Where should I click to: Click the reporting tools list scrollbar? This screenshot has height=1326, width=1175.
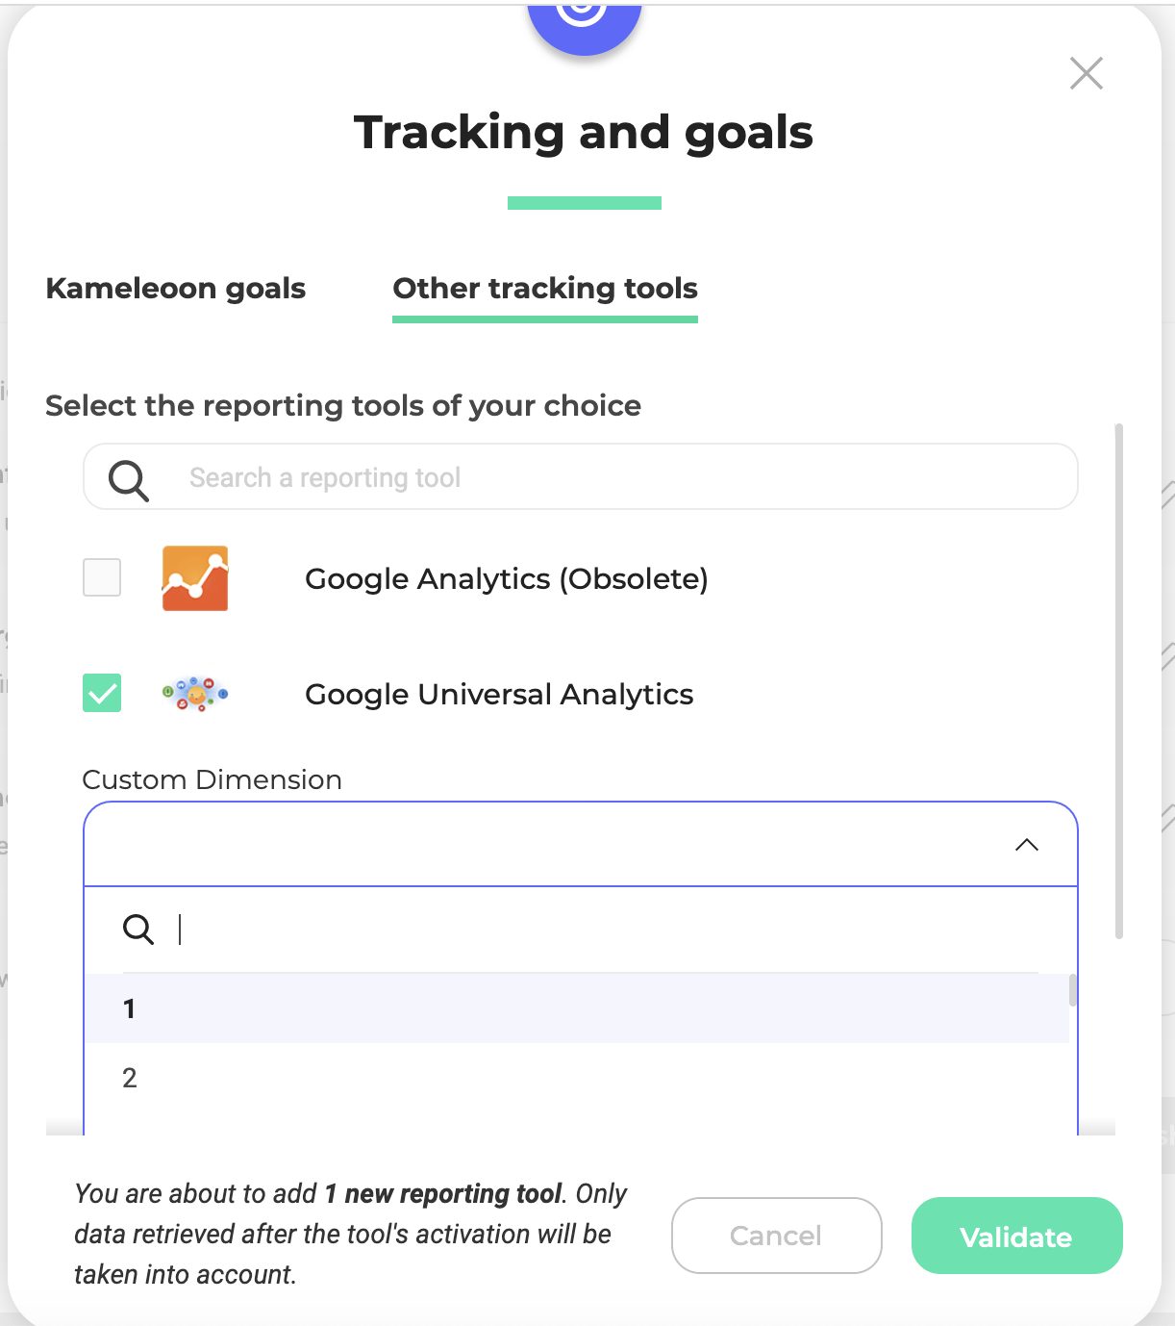click(x=1119, y=680)
